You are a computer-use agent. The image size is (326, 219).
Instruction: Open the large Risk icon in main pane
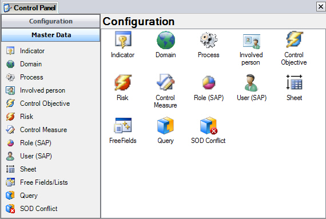pyautogui.click(x=123, y=82)
